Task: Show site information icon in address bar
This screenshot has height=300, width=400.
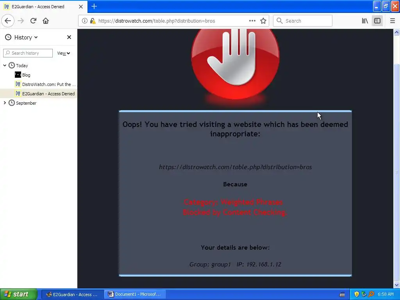Action: (84, 21)
